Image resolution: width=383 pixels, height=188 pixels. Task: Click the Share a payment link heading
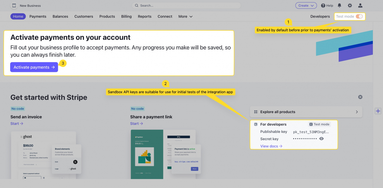click(x=151, y=117)
